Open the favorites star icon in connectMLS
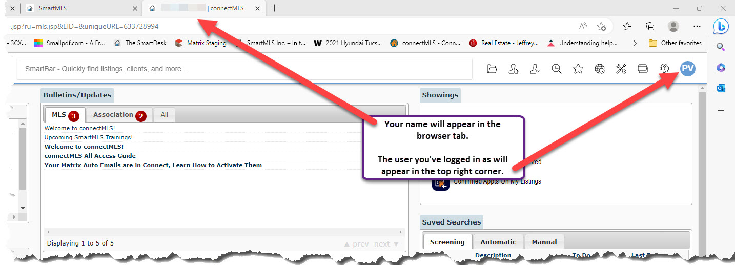The width and height of the screenshot is (735, 265). click(578, 69)
